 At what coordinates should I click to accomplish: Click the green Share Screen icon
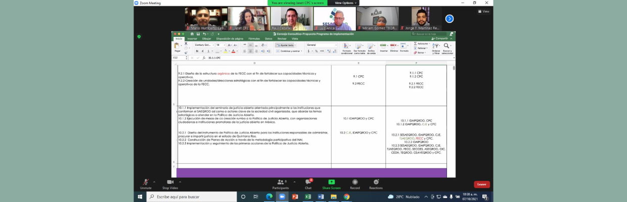click(331, 182)
